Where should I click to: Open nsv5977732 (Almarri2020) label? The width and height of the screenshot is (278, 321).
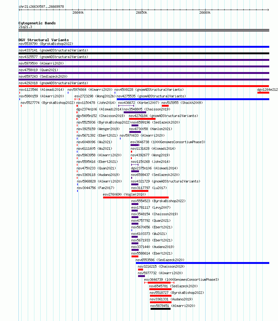[160, 273]
